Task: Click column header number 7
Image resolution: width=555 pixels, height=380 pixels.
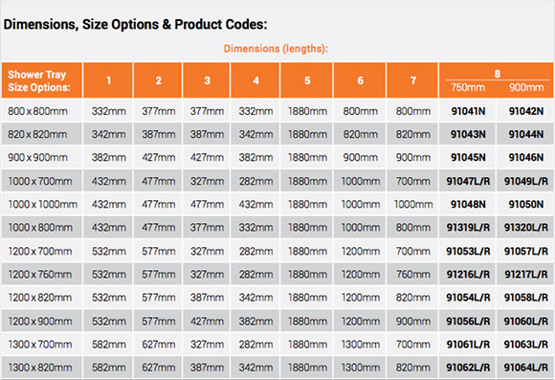Action: pyautogui.click(x=412, y=80)
